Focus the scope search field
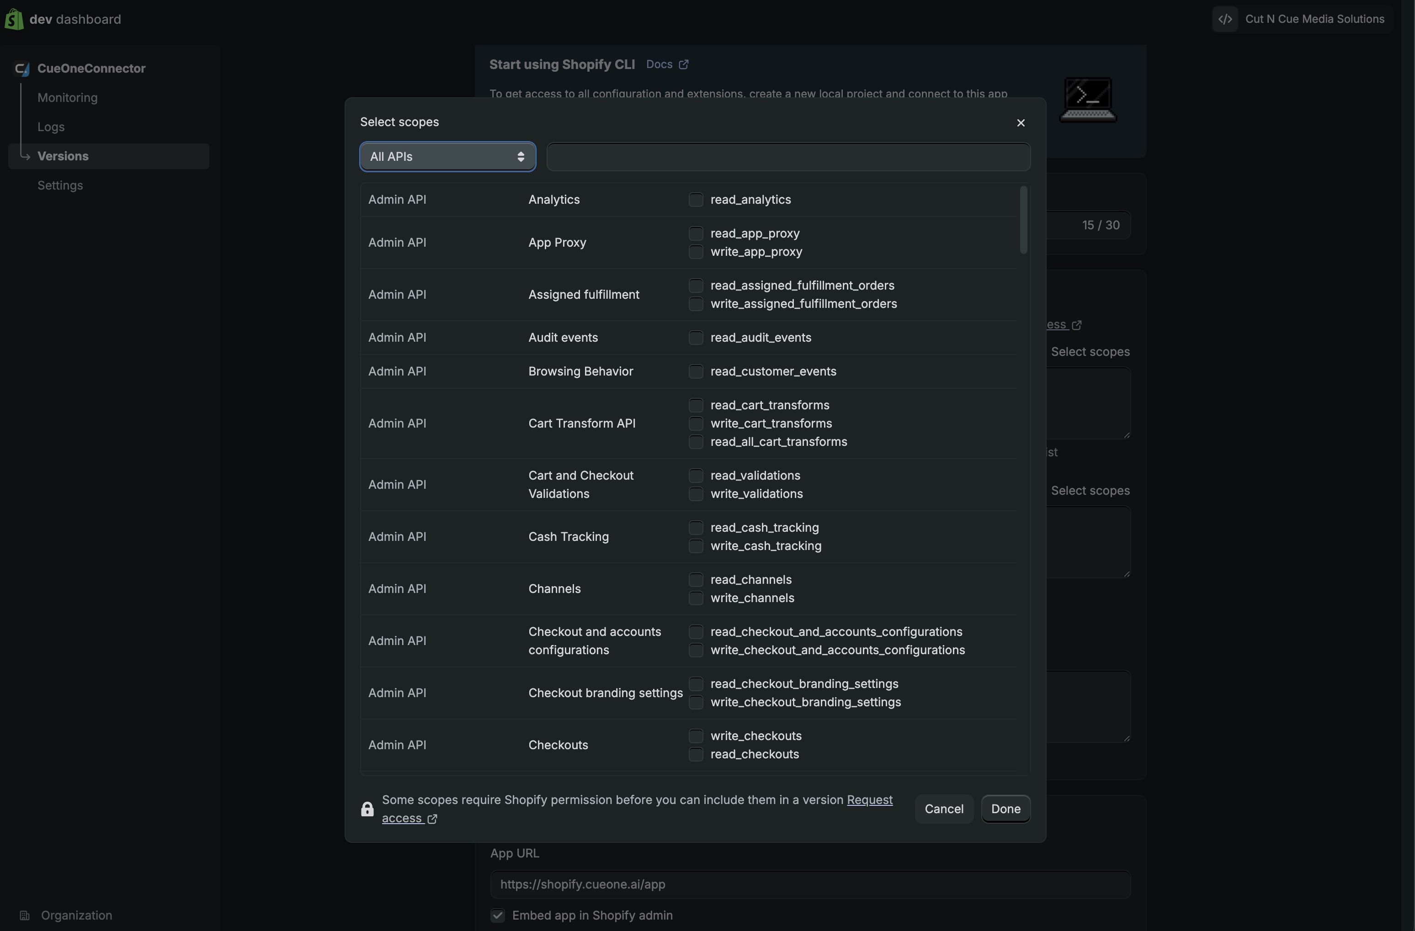 tap(788, 157)
